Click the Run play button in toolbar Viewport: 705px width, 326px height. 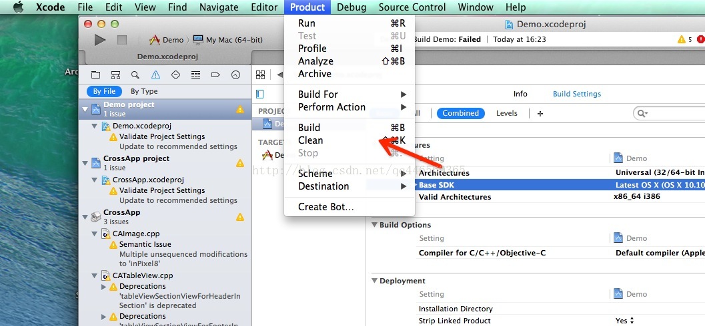click(x=100, y=40)
